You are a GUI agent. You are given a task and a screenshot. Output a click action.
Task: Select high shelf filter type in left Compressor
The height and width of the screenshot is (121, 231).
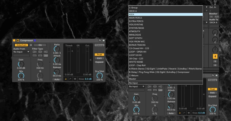[46, 52]
